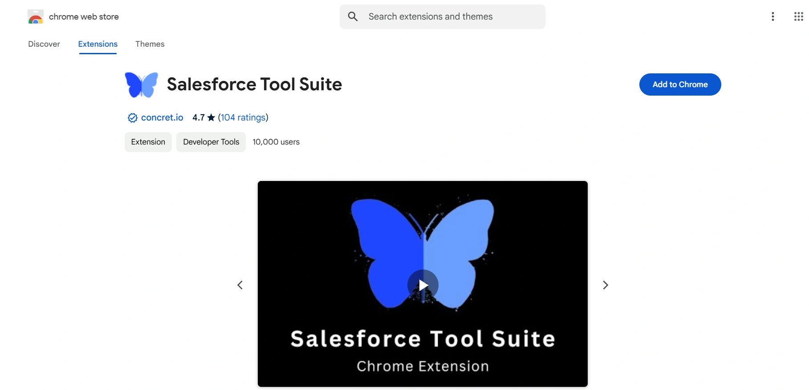Image resolution: width=809 pixels, height=390 pixels.
Task: Click the Salesforce Tool Suite butterfly icon
Action: (x=142, y=84)
